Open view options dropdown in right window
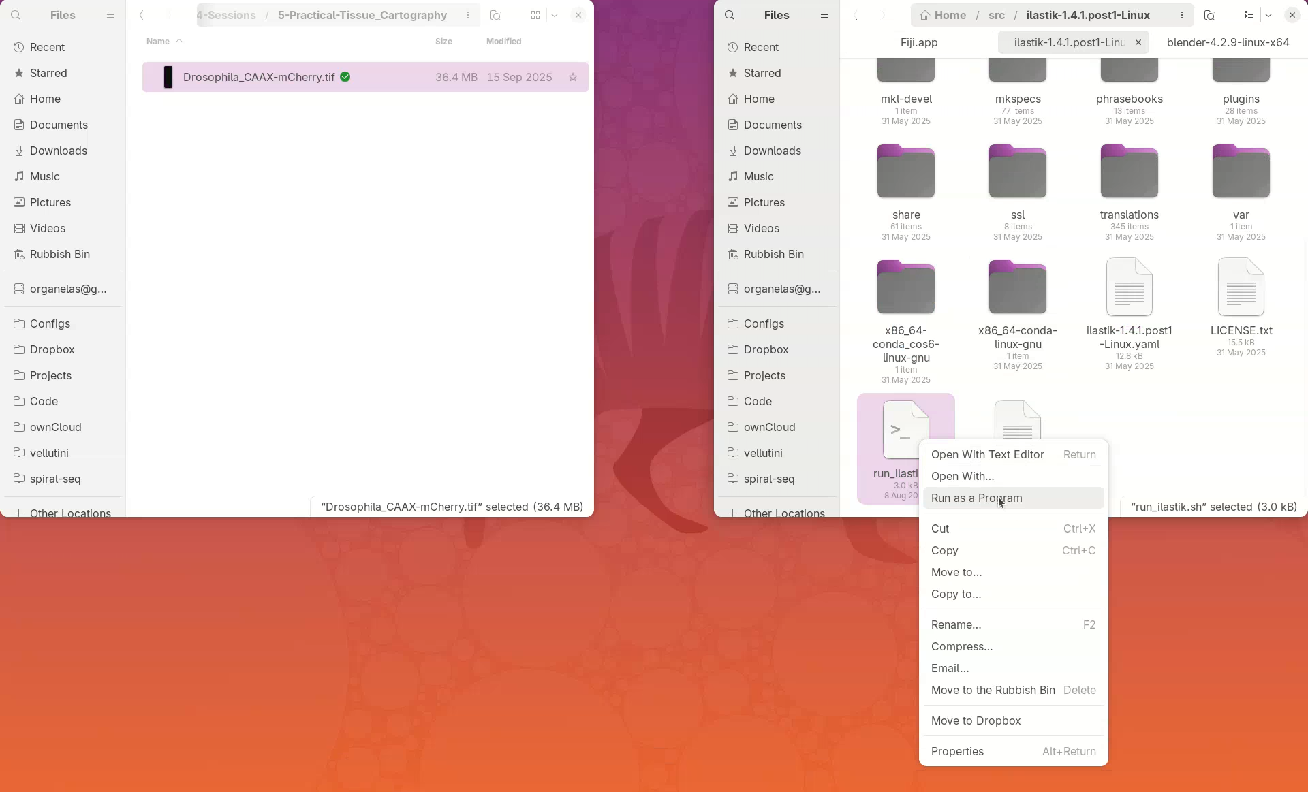The height and width of the screenshot is (792, 1308). tap(1268, 15)
